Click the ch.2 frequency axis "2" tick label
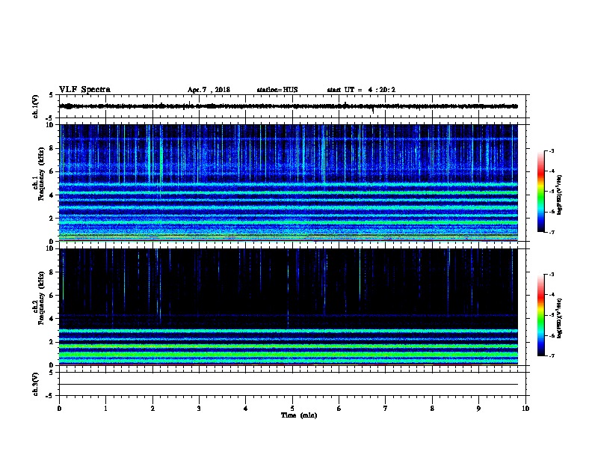Image resolution: width=592 pixels, height=458 pixels. [x=52, y=342]
